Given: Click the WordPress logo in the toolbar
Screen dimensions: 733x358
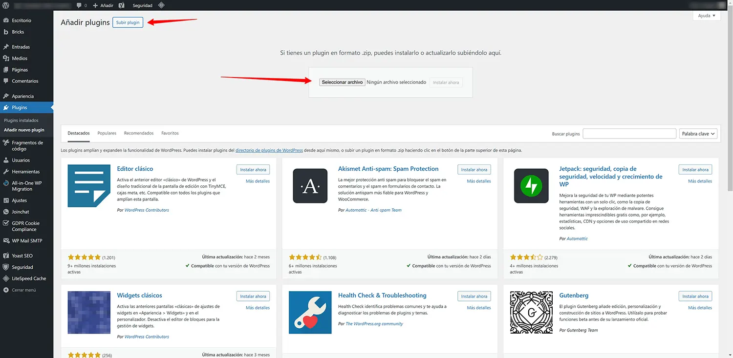Looking at the screenshot, I should click(5, 5).
